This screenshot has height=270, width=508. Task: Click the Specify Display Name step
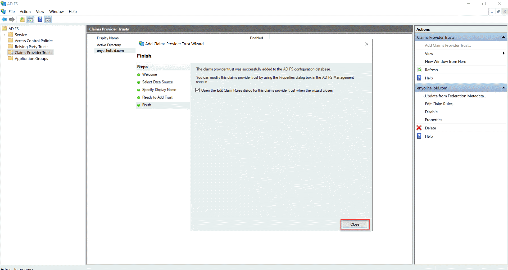[x=159, y=90]
